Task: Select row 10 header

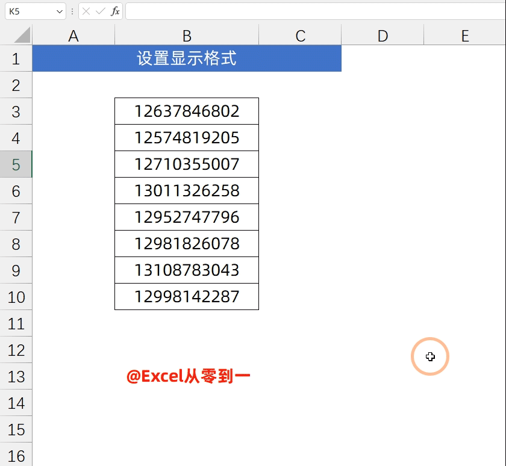Action: coord(16,297)
